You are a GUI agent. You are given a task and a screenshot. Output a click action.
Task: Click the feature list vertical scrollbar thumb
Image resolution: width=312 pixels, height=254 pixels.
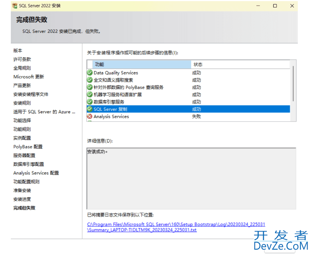click(x=293, y=84)
